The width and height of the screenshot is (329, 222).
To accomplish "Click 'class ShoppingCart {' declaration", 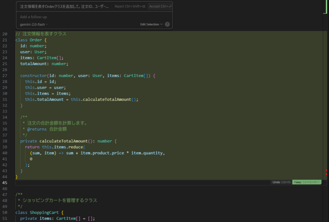I will tap(39, 213).
